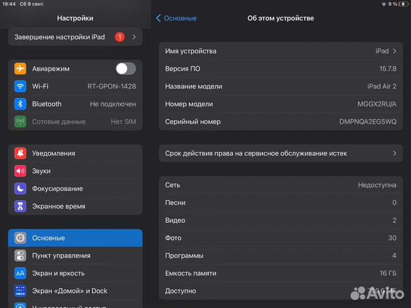Tap the green cellular data icon
This screenshot has width=411, height=308.
coord(20,121)
